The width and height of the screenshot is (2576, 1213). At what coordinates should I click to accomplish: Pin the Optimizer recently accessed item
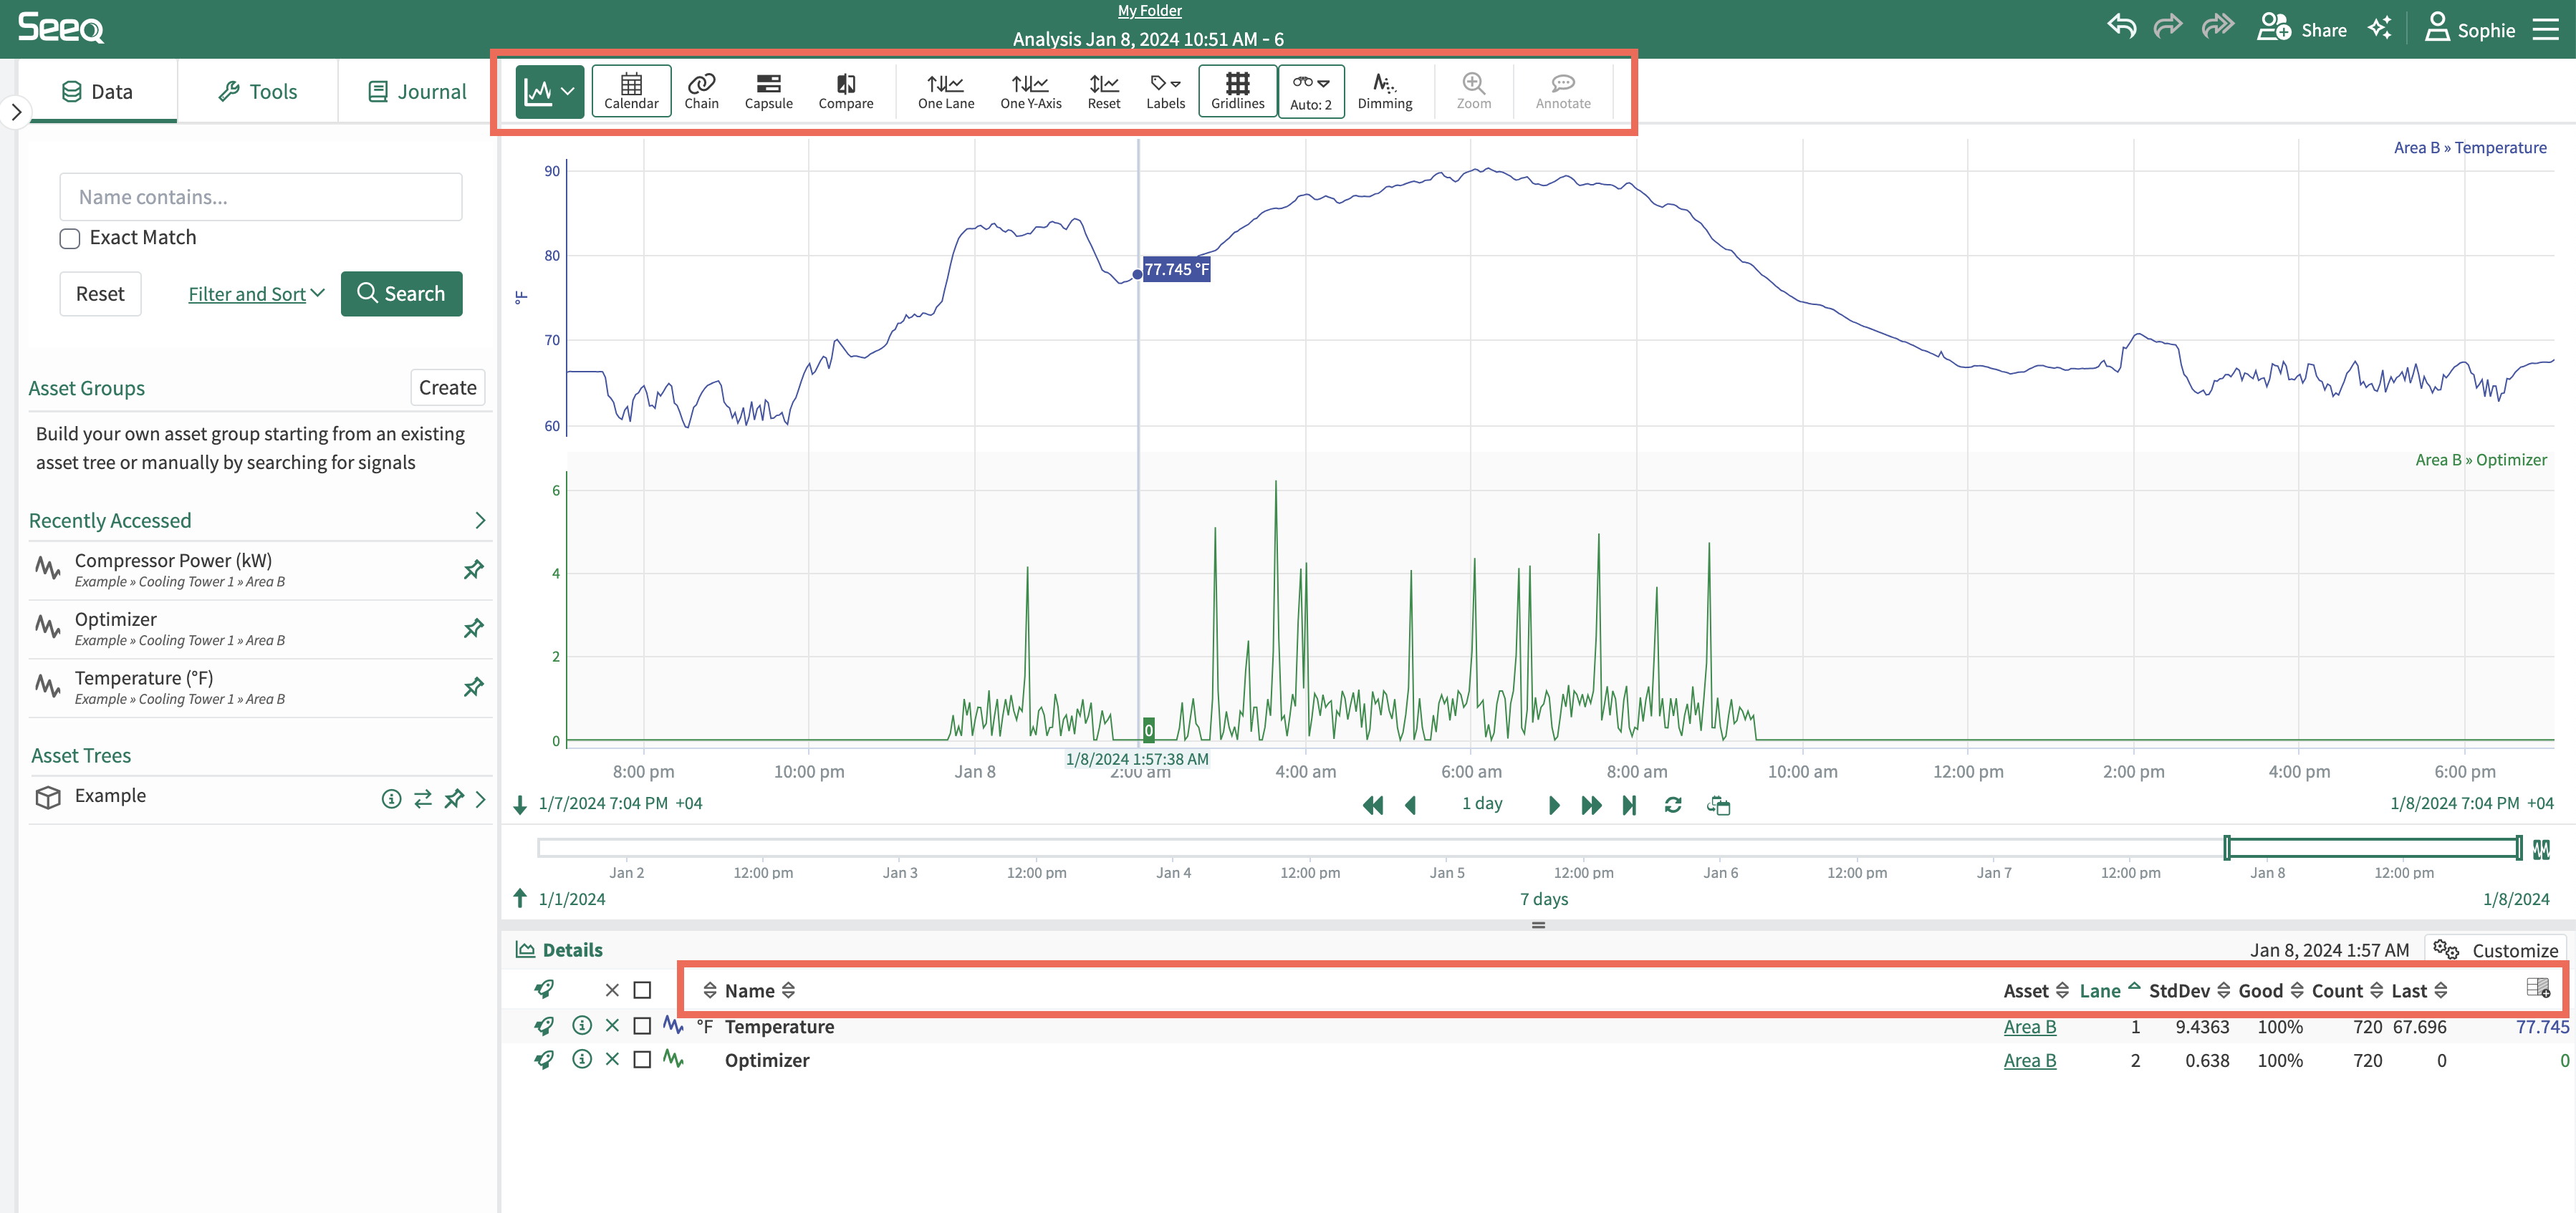473,628
